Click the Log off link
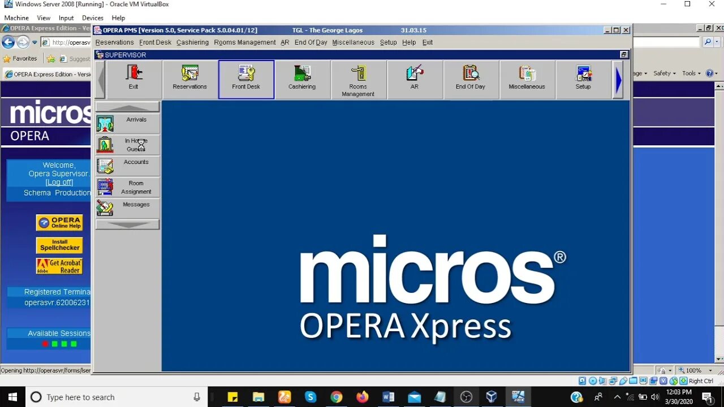 [x=59, y=183]
